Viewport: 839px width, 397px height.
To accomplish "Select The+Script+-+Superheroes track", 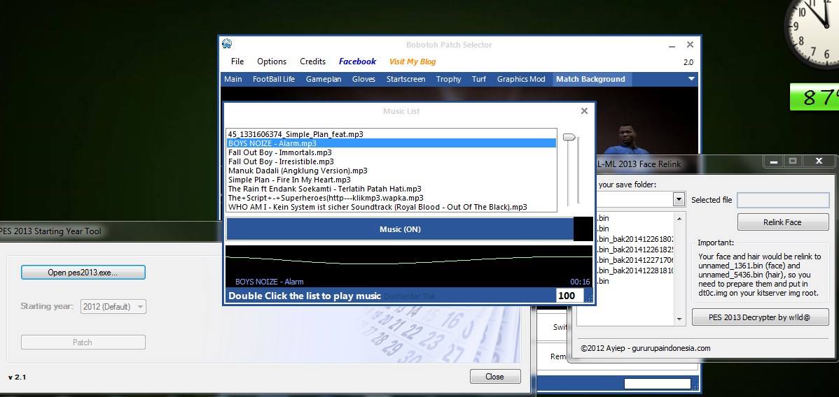I will tap(391, 198).
